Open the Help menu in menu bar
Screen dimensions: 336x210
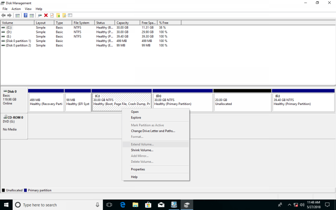39,9
